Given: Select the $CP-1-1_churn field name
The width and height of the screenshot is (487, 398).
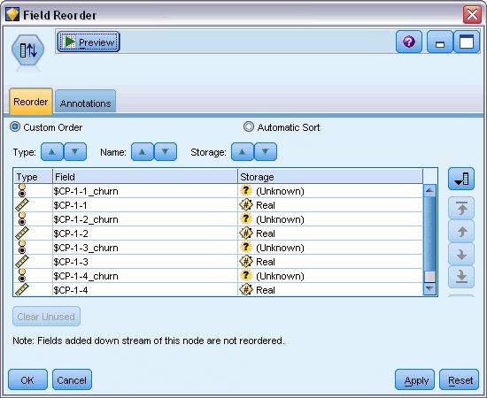Looking at the screenshot, I should coord(86,191).
